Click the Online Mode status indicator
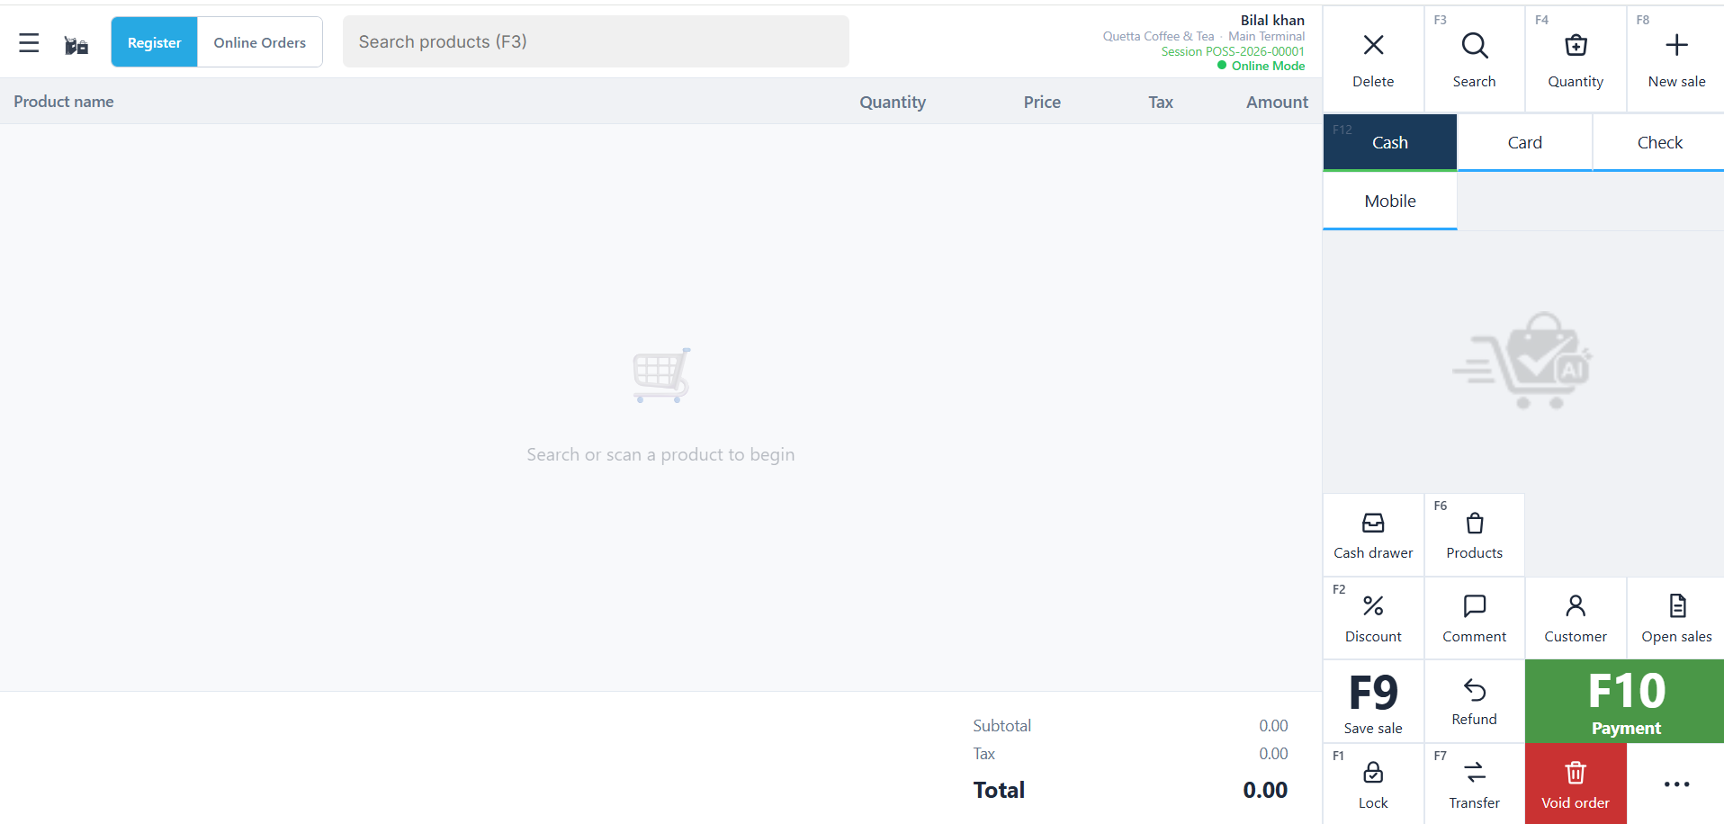 1261,66
